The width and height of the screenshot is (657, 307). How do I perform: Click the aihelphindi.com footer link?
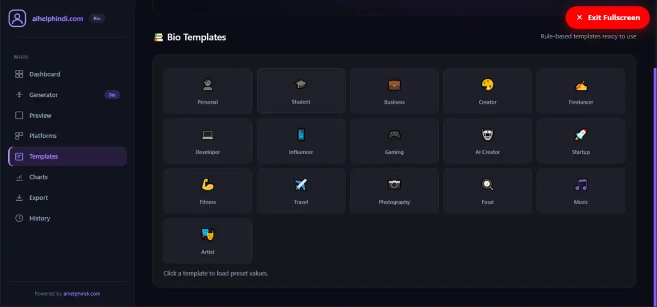82,294
